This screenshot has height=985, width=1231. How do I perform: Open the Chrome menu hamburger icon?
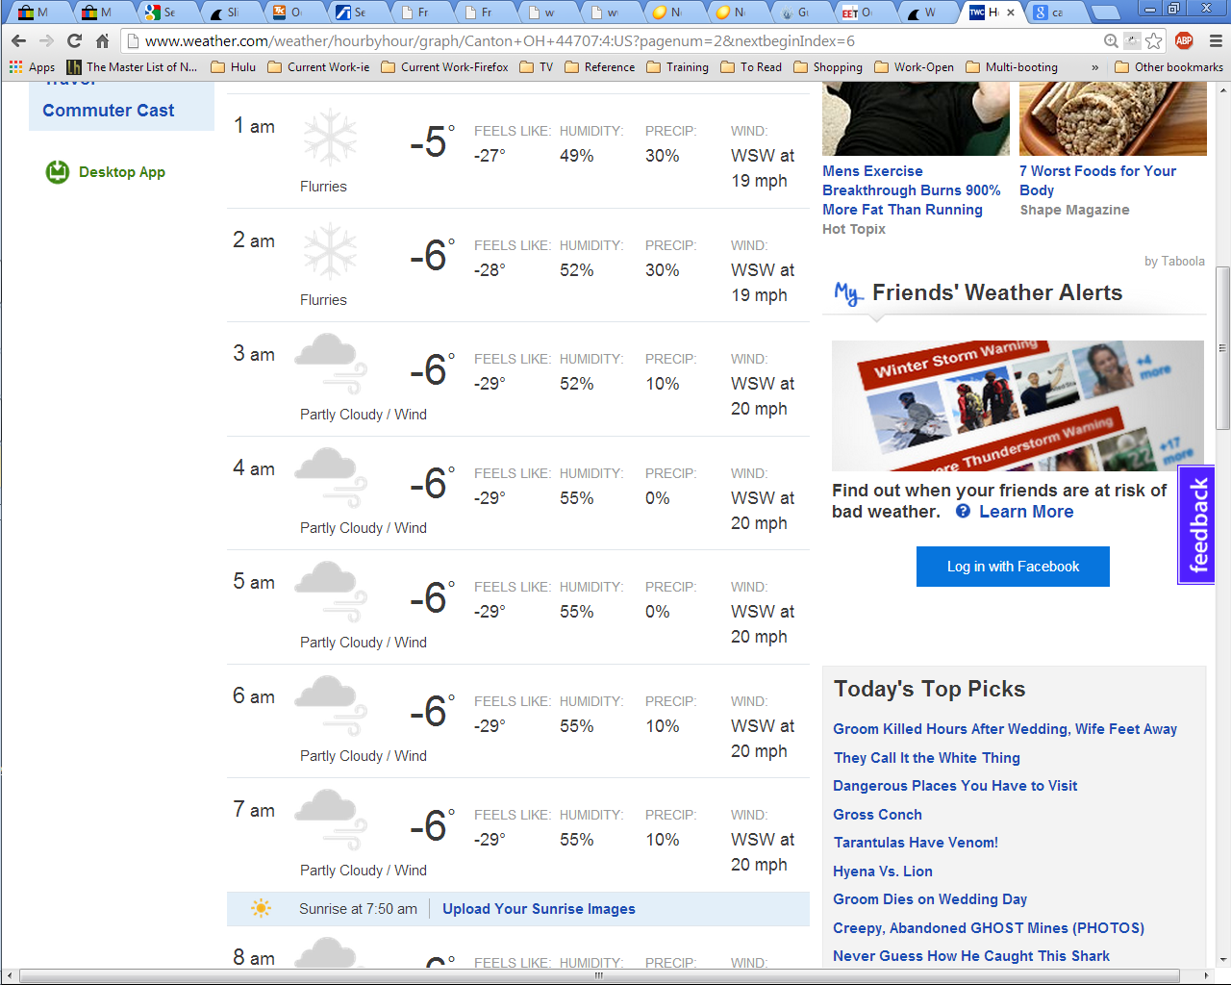click(1215, 40)
